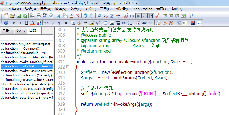The width and height of the screenshot is (229, 115).
Task: Insert an anchor link
Action: (x=79, y=23)
